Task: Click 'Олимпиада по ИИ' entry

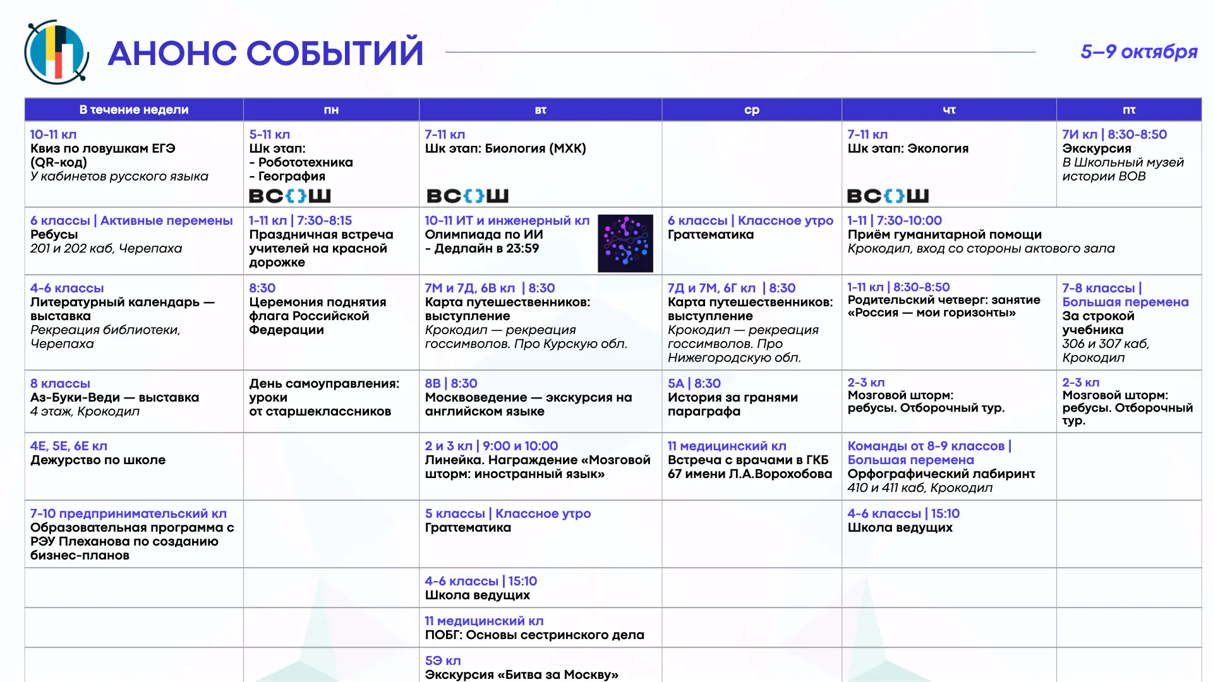Action: click(484, 234)
